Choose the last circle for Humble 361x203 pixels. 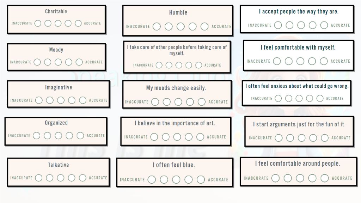pos(204,26)
